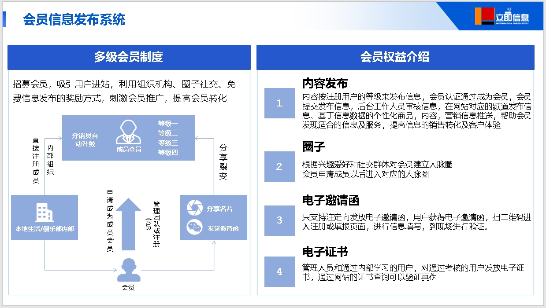
Task: Click the 电子邀请函 heading
Action: [x=331, y=201]
